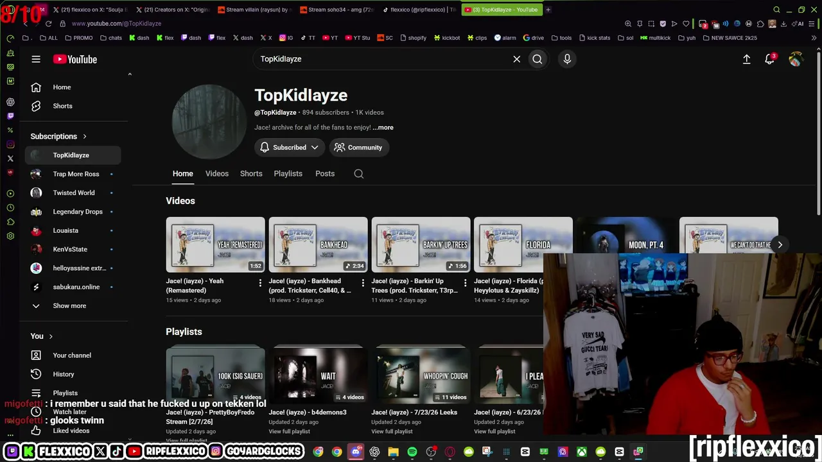Open the kickbot bookmark
The width and height of the screenshot is (822, 462).
coord(447,38)
